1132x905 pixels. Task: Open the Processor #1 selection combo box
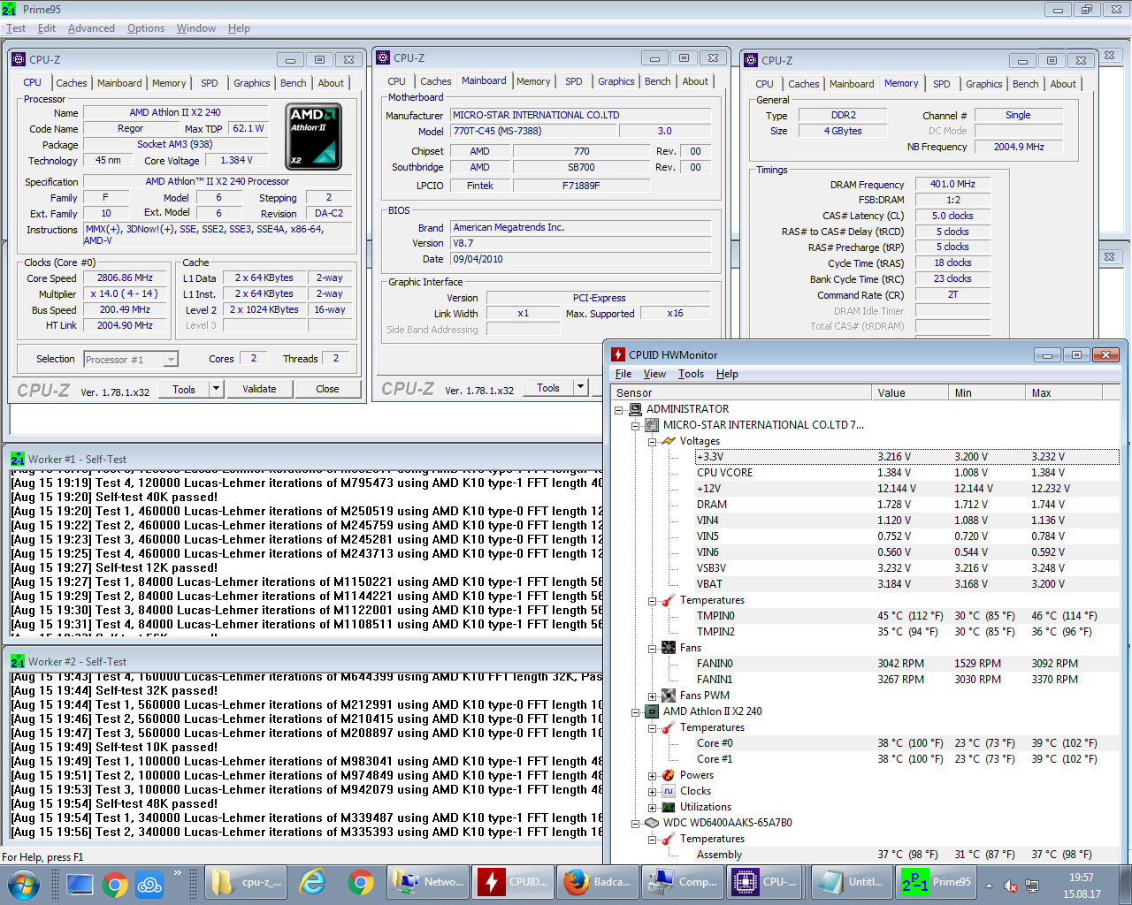pos(131,359)
